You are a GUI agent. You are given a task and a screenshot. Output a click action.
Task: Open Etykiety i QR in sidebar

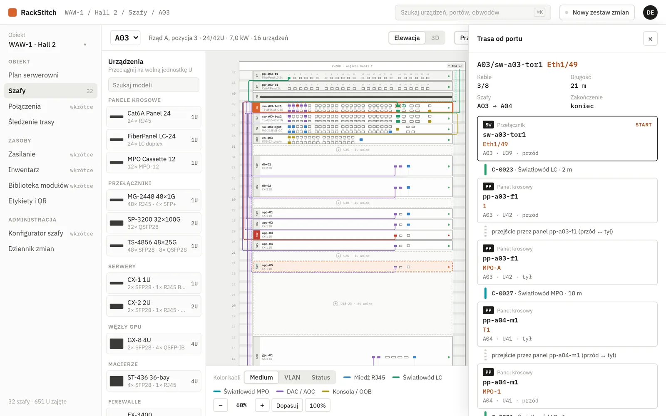[x=51, y=201]
